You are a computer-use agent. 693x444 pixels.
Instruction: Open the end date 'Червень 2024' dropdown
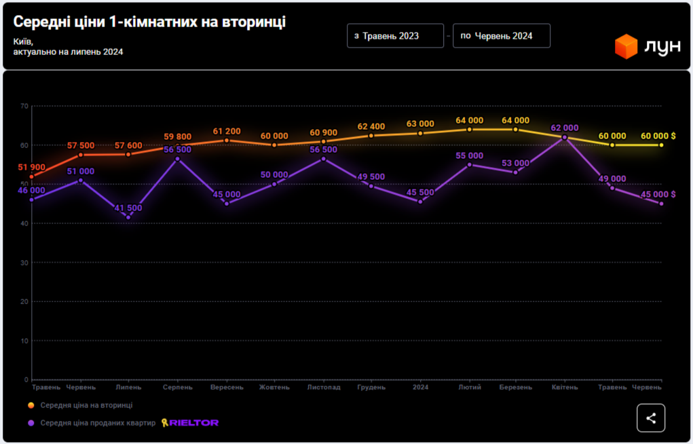pos(501,36)
